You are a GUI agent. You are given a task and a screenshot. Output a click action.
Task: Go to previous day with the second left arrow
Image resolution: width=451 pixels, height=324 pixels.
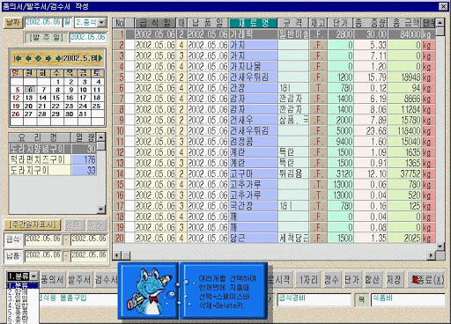click(28, 58)
